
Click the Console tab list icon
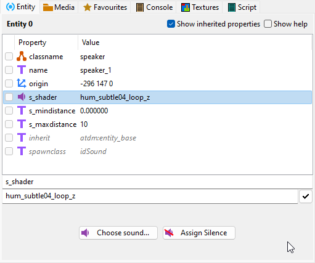click(x=140, y=7)
